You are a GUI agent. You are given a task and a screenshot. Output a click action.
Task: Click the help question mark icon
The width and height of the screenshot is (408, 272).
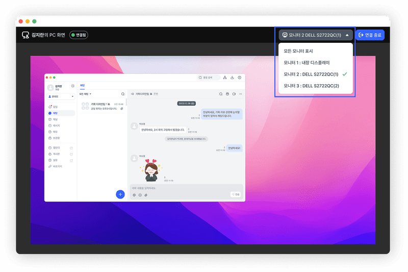(x=240, y=78)
